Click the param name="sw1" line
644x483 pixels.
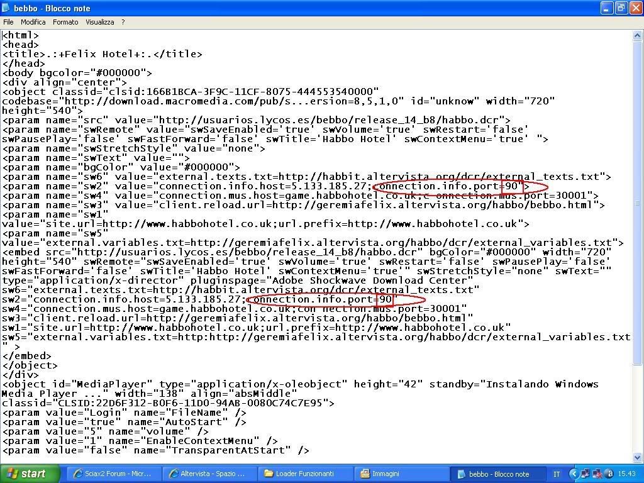(x=55, y=215)
